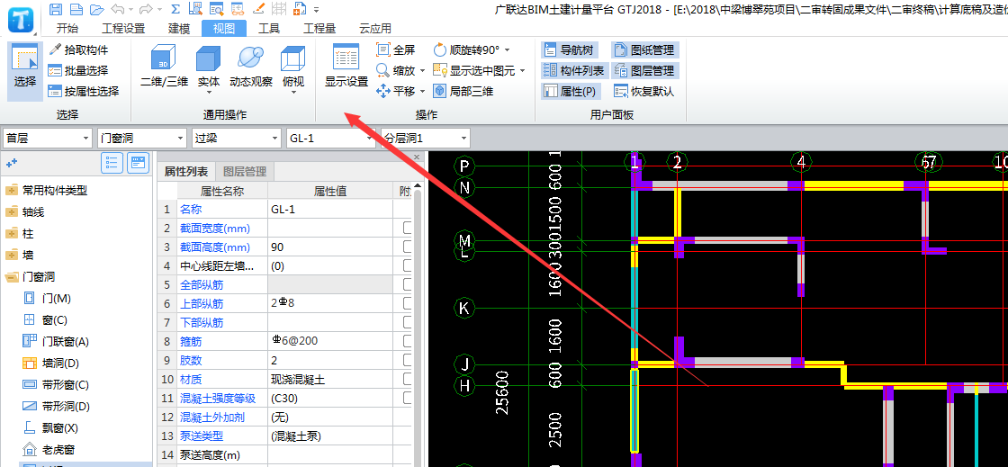
Task: Open the quick access toolbar customize arrow
Action: click(x=316, y=10)
